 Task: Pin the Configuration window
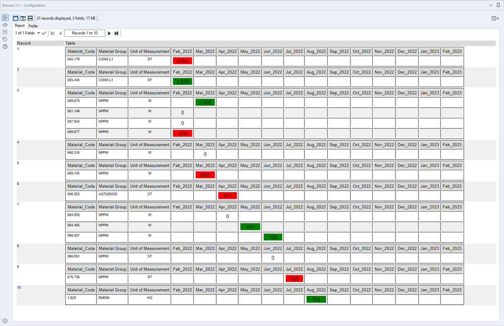point(498,5)
